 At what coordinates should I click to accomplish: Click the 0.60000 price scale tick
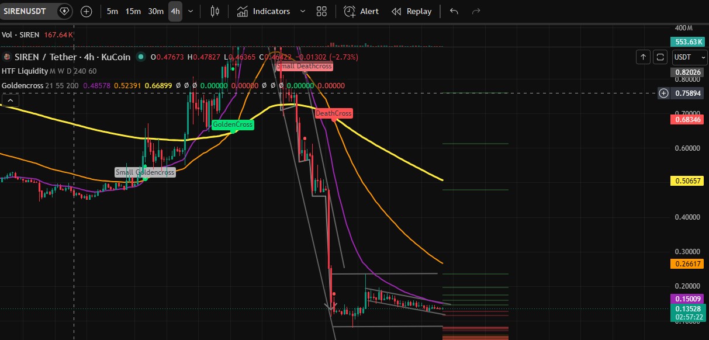point(687,148)
